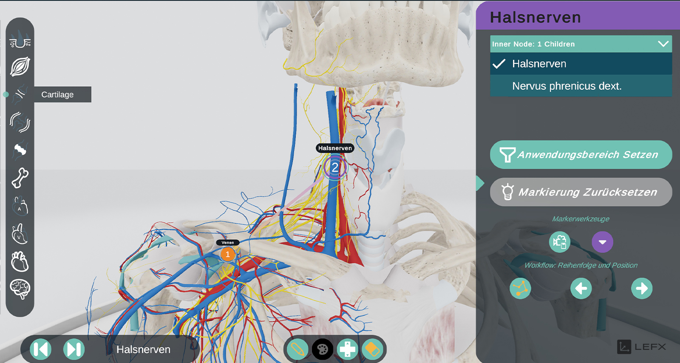Click the veins heart icon
This screenshot has height=363, width=680.
[x=20, y=234]
